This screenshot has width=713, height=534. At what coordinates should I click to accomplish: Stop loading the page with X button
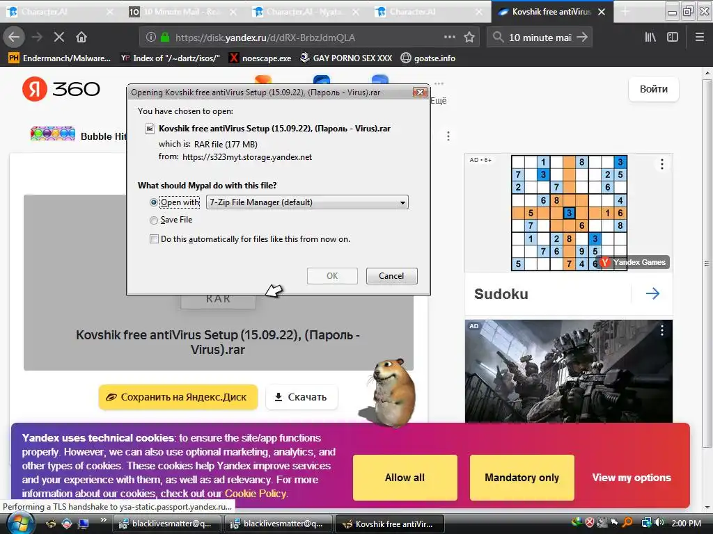(59, 38)
